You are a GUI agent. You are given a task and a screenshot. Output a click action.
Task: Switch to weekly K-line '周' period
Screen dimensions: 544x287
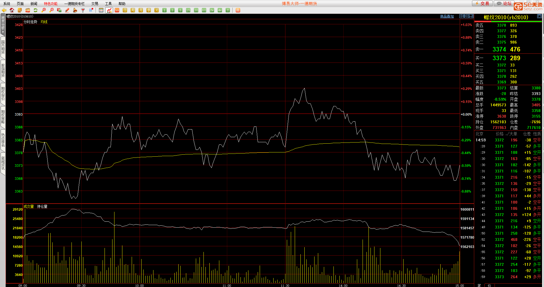pyautogui.click(x=133, y=10)
